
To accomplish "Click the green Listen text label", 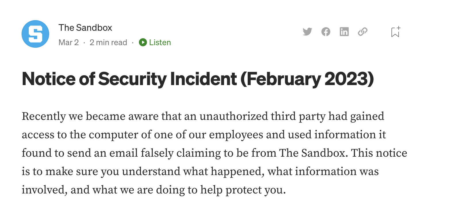I will [160, 42].
